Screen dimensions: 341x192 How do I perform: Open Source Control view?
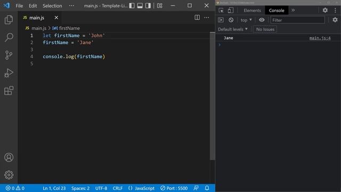9,55
